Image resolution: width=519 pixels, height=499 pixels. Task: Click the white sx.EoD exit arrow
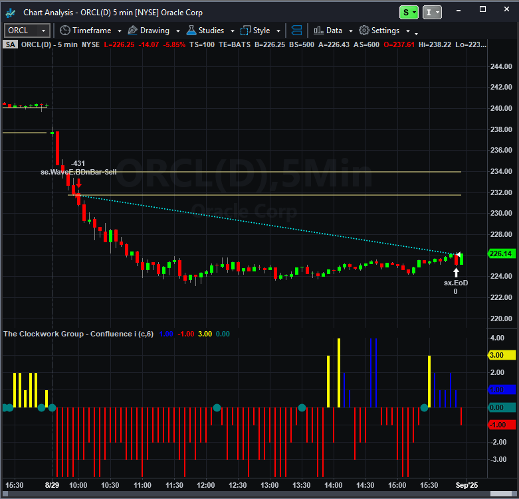[456, 272]
